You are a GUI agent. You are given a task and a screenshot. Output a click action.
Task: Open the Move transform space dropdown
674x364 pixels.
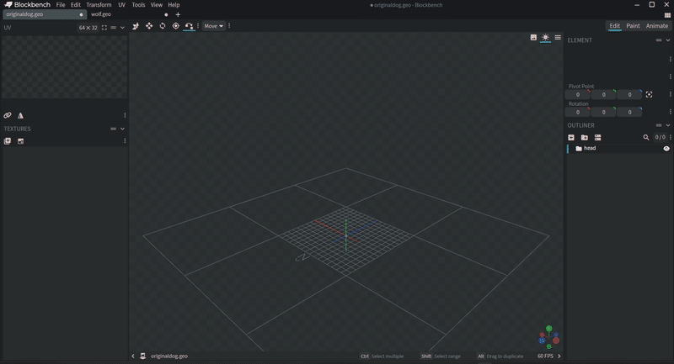click(214, 26)
